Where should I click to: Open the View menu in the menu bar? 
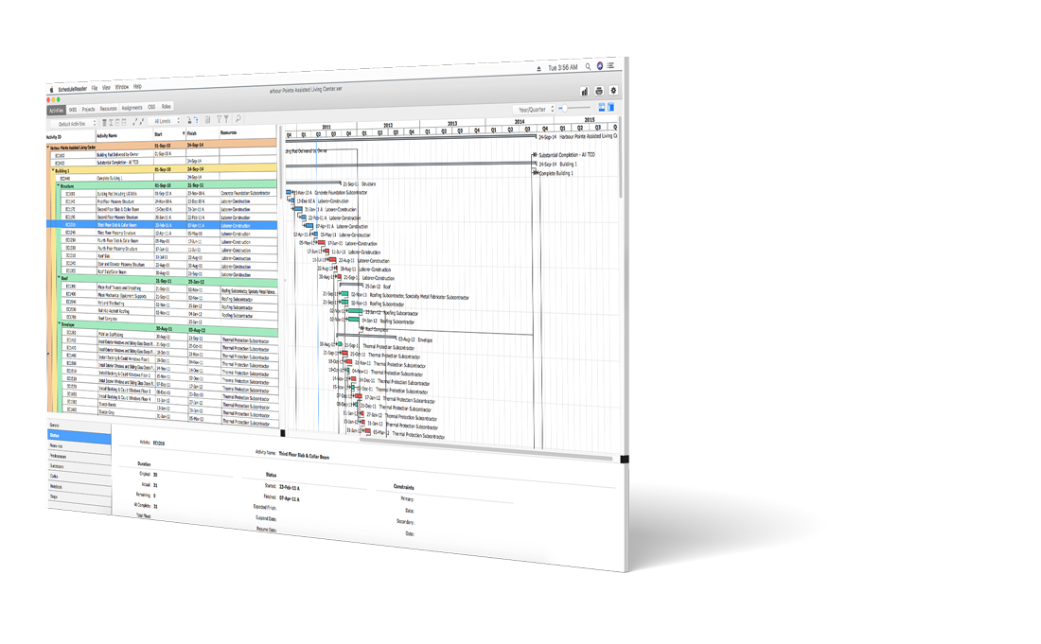[106, 84]
